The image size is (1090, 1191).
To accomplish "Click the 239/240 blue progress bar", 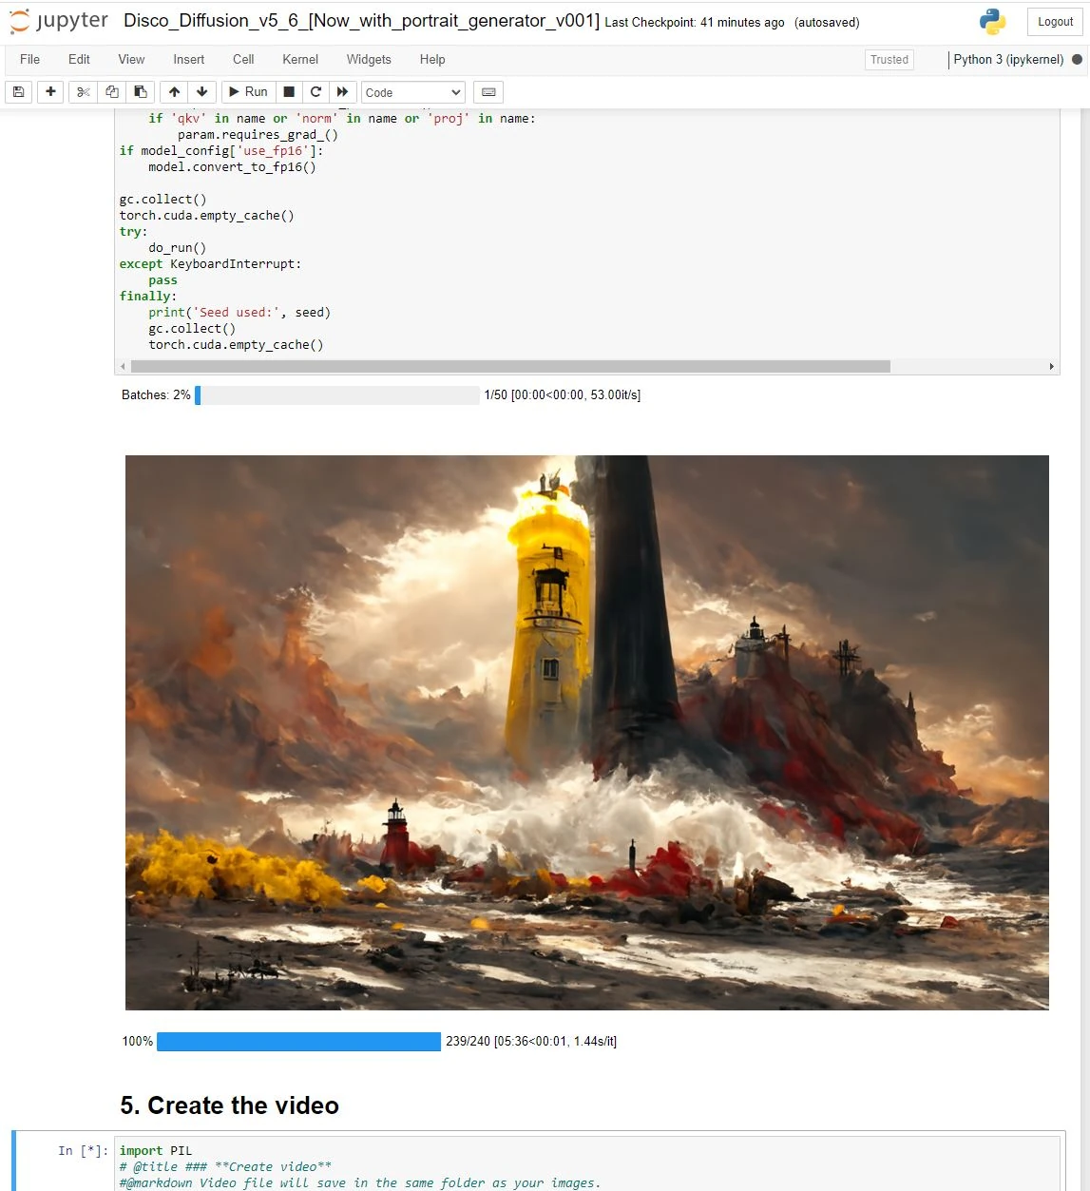I will [298, 1042].
